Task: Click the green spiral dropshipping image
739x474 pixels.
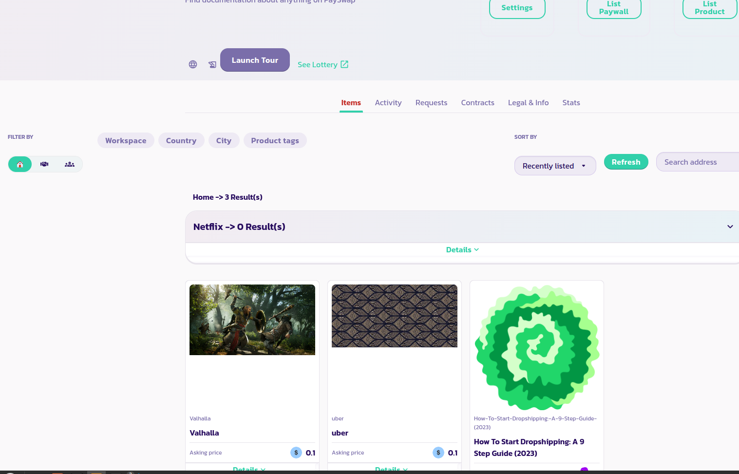Action: [x=537, y=347]
